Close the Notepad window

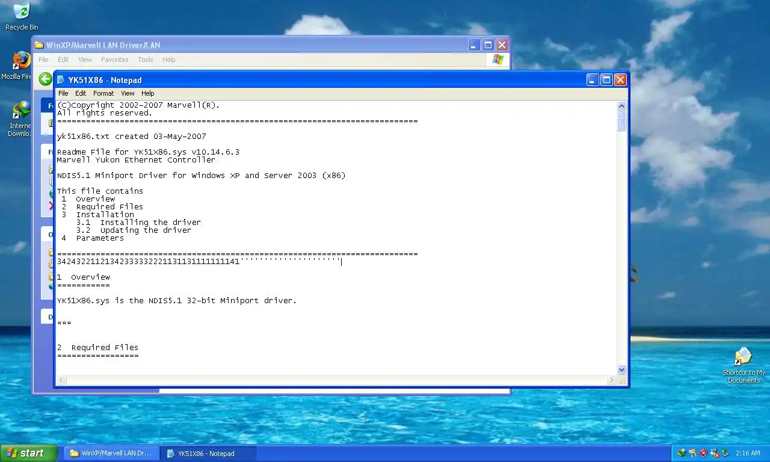coord(620,79)
